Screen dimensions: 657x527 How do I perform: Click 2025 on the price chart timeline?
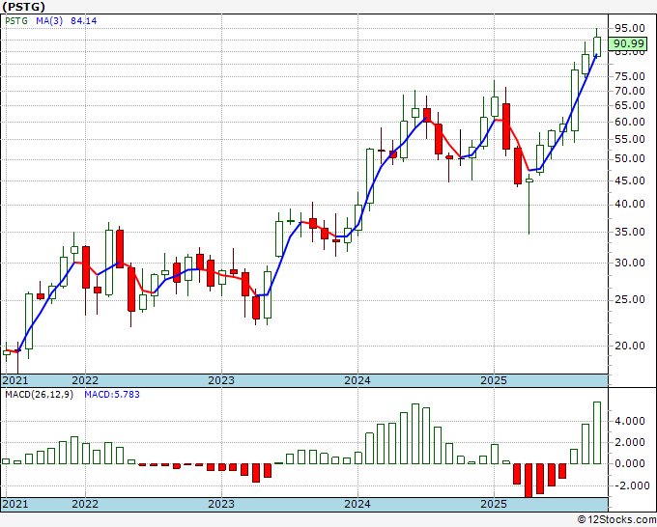point(494,380)
